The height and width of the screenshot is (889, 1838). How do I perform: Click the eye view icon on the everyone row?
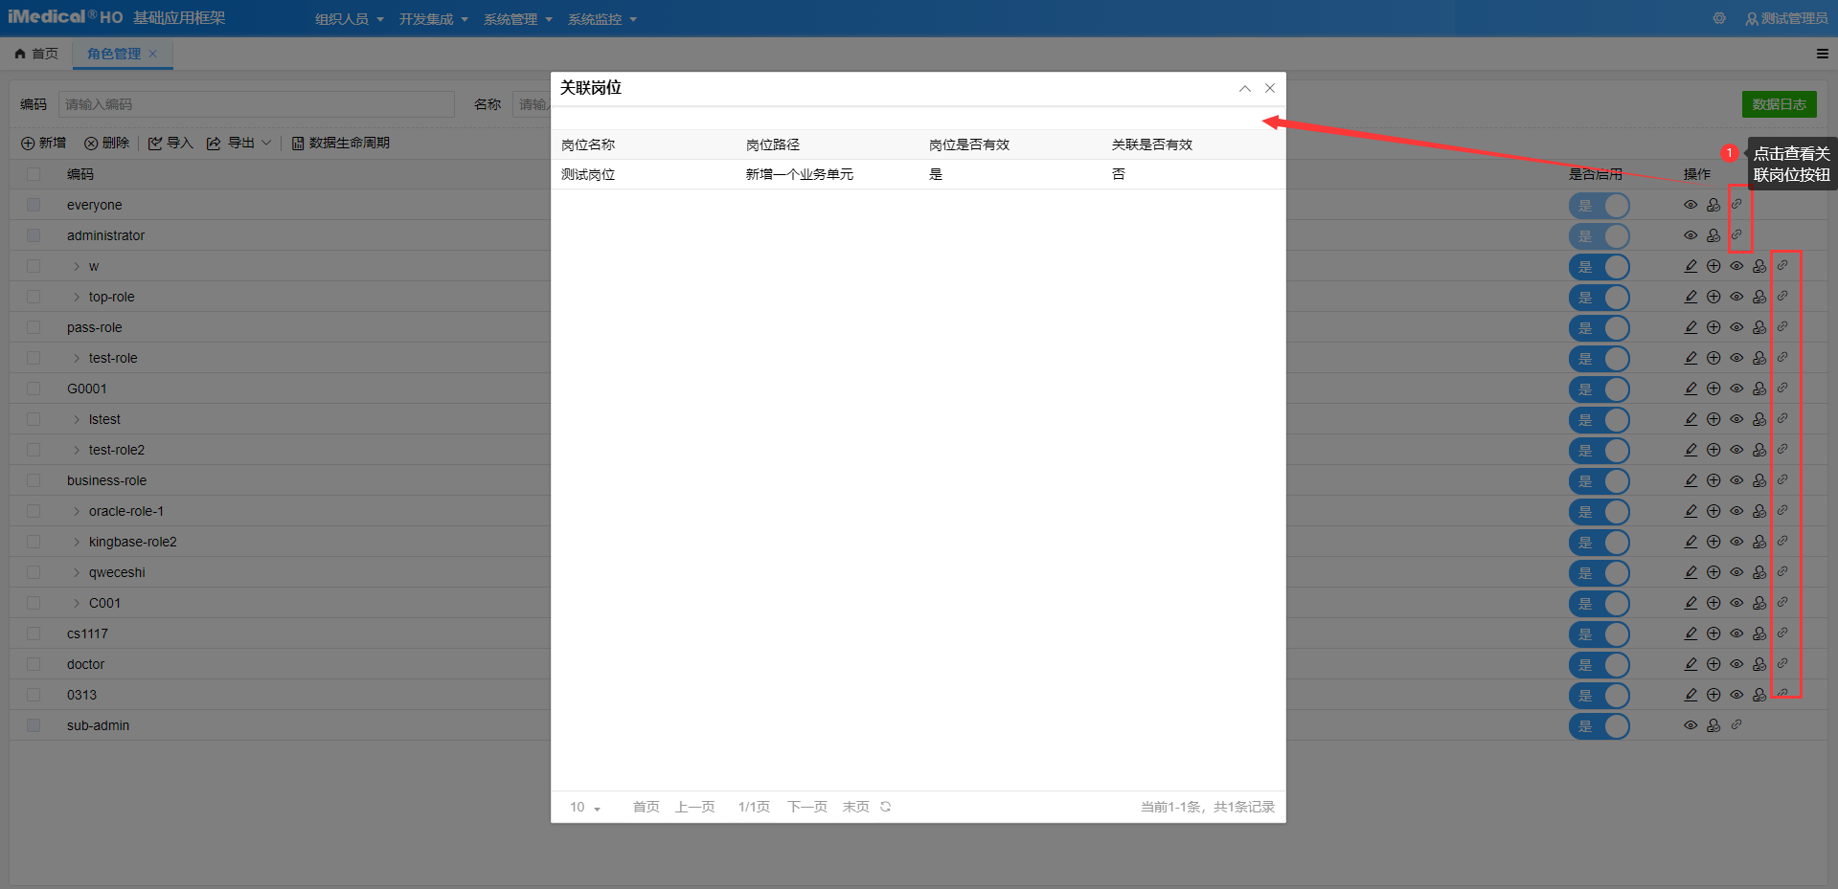[1690, 205]
